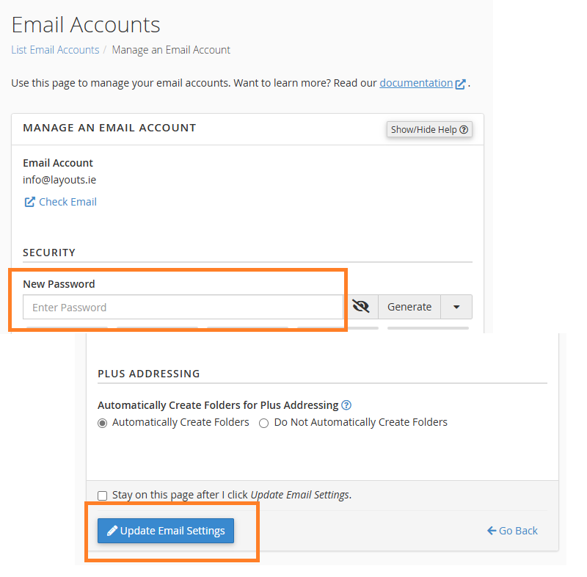Focus the New Password input field
The height and width of the screenshot is (577, 587).
(183, 307)
